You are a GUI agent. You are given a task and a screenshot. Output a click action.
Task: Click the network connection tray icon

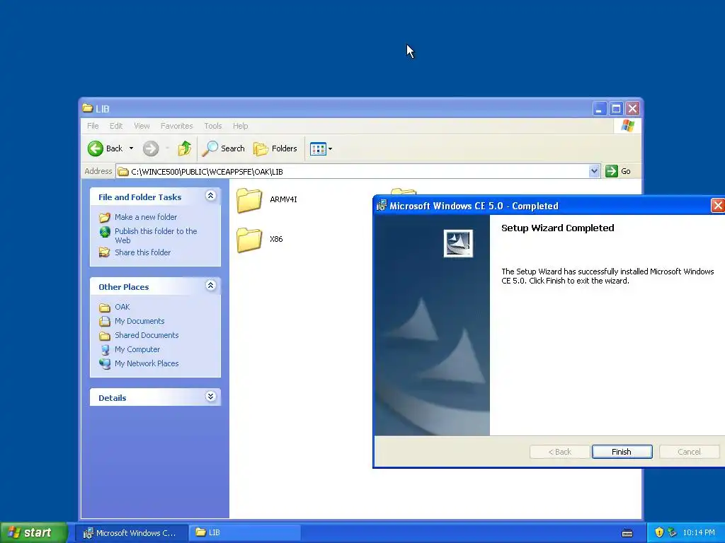(x=673, y=533)
